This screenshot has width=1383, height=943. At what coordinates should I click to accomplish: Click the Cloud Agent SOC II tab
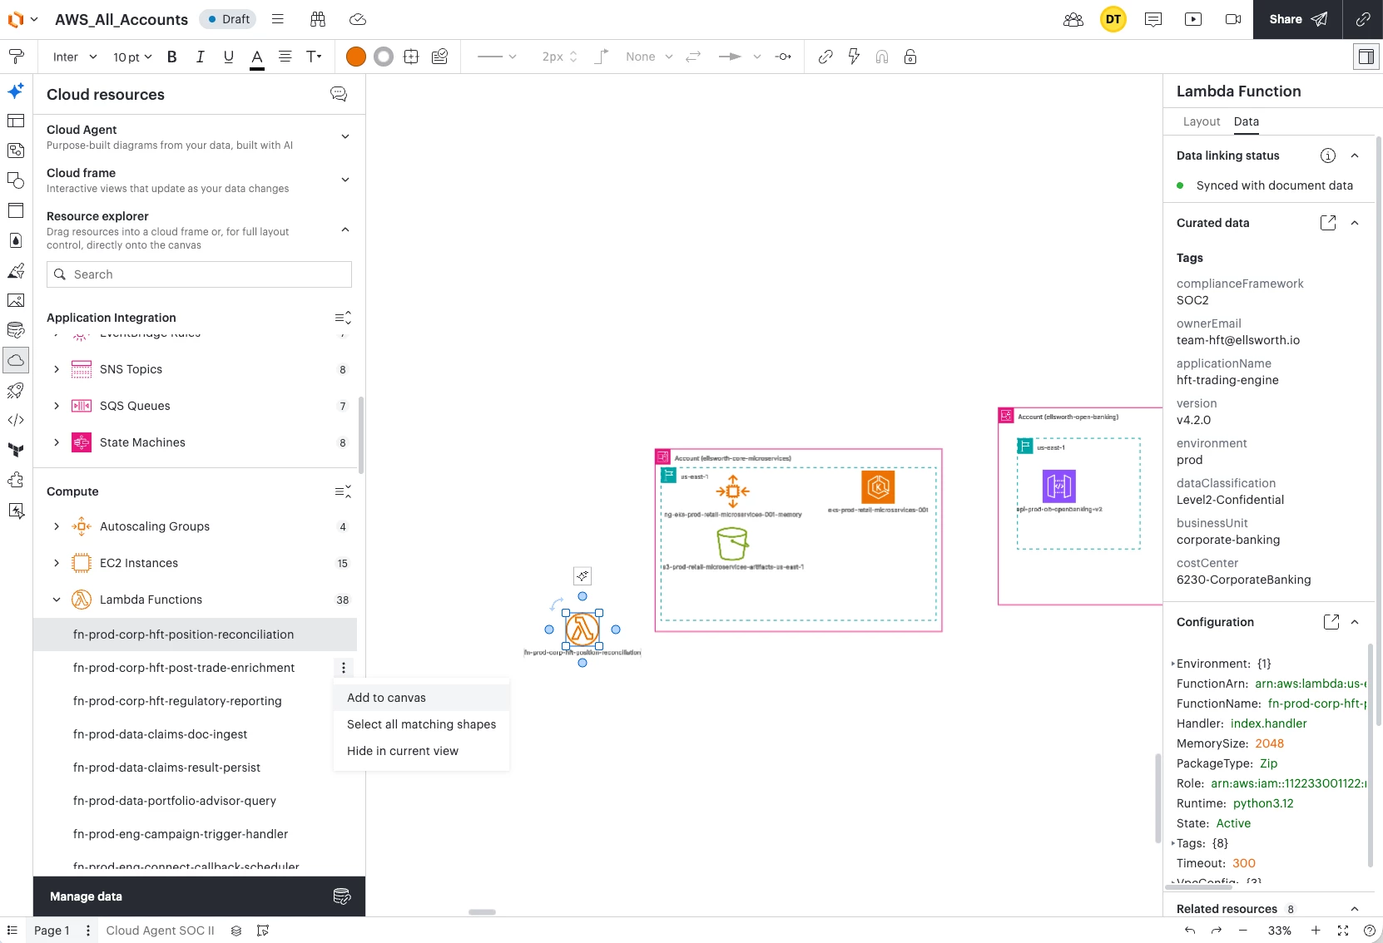tap(160, 931)
